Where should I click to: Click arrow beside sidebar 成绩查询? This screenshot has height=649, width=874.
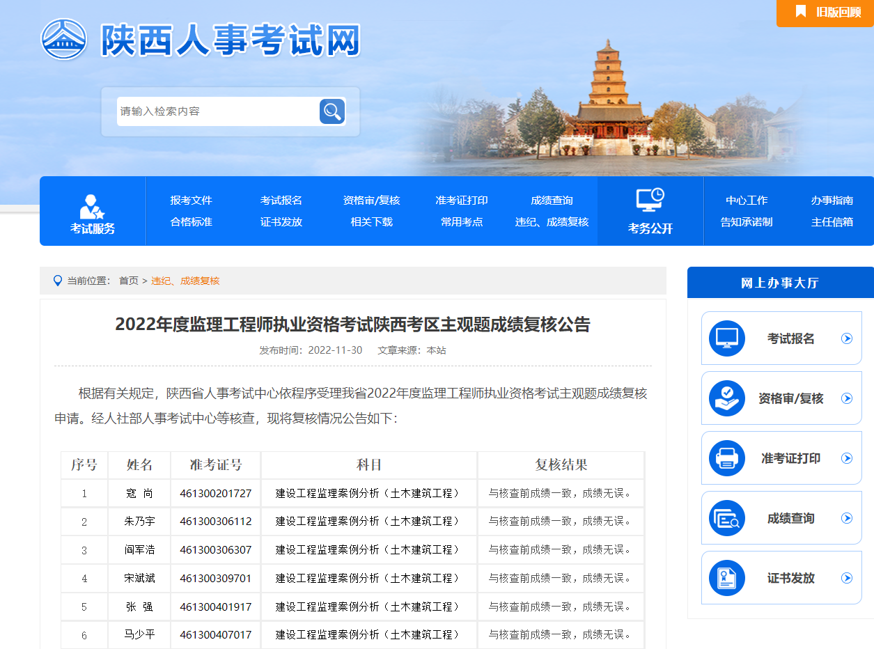coord(847,518)
